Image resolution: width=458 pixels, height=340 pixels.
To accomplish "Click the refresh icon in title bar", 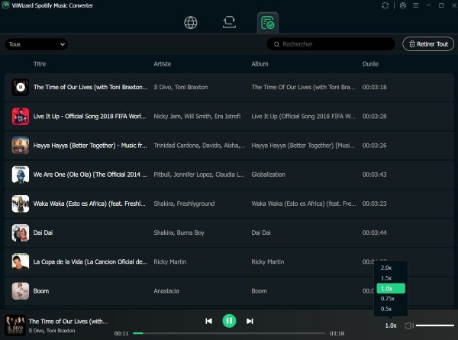I will point(385,5).
